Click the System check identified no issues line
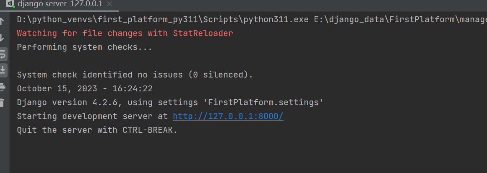The height and width of the screenshot is (173, 487). click(135, 75)
